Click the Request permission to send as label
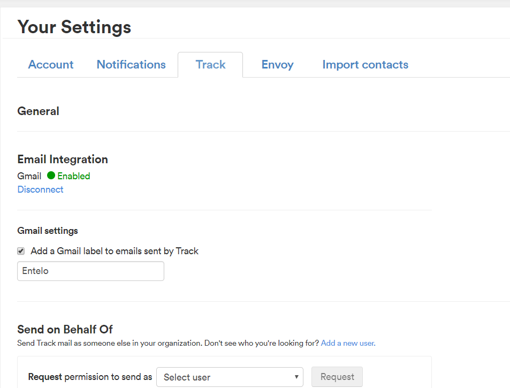Image resolution: width=510 pixels, height=388 pixels. point(90,377)
